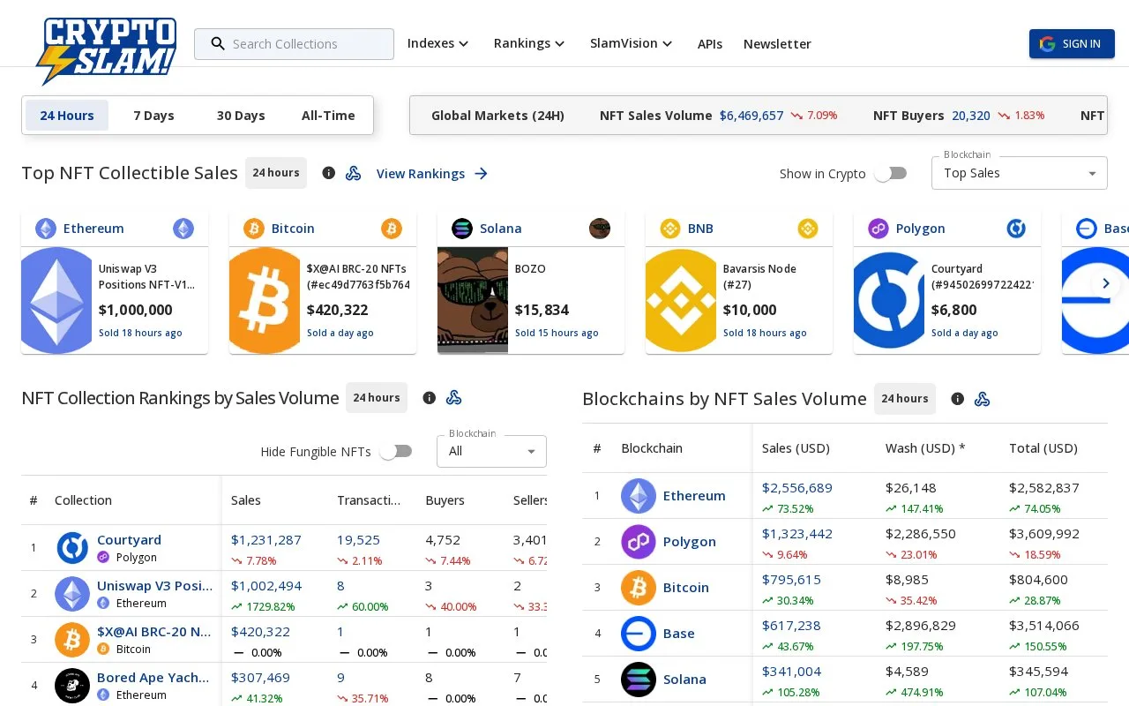Image resolution: width=1129 pixels, height=706 pixels.
Task: Select the 30 Days tab
Action: (x=241, y=116)
